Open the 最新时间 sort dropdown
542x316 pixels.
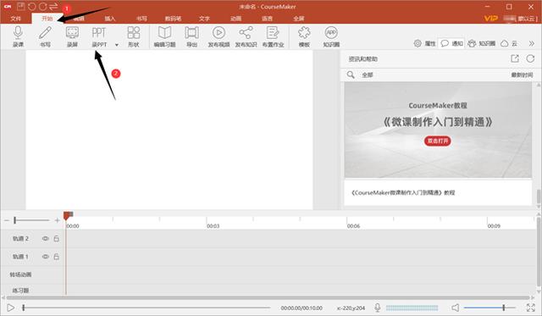tap(522, 75)
